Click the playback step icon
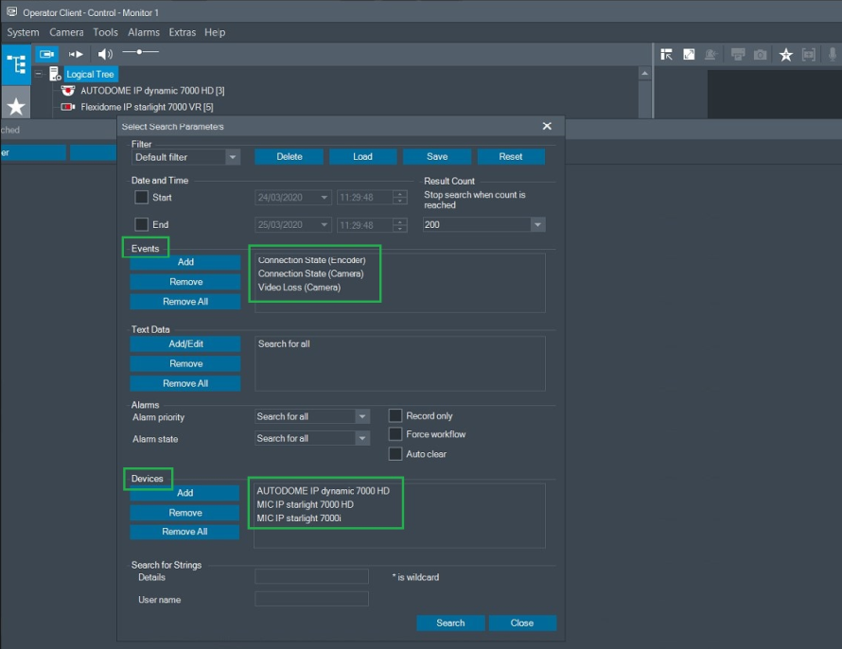 point(76,55)
